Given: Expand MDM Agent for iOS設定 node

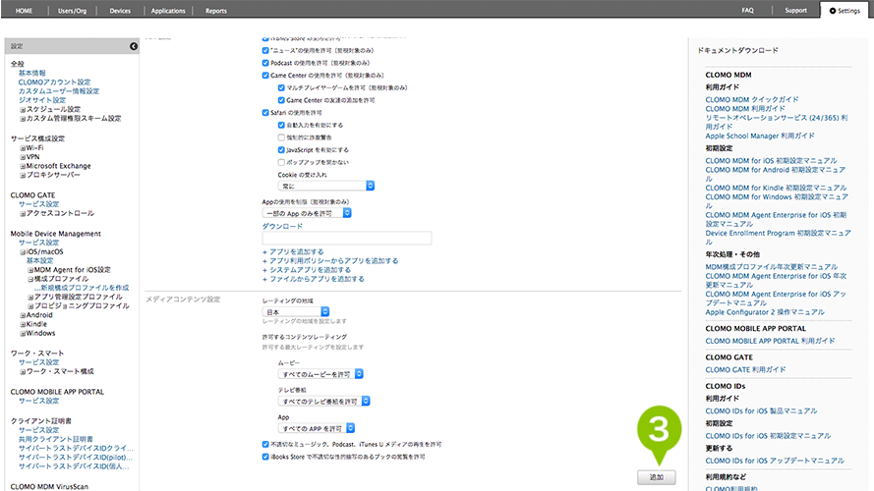Looking at the screenshot, I should tap(30, 270).
